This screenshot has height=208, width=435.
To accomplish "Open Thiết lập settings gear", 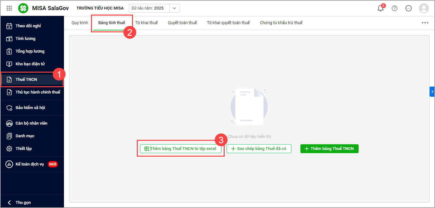I will tap(9, 149).
